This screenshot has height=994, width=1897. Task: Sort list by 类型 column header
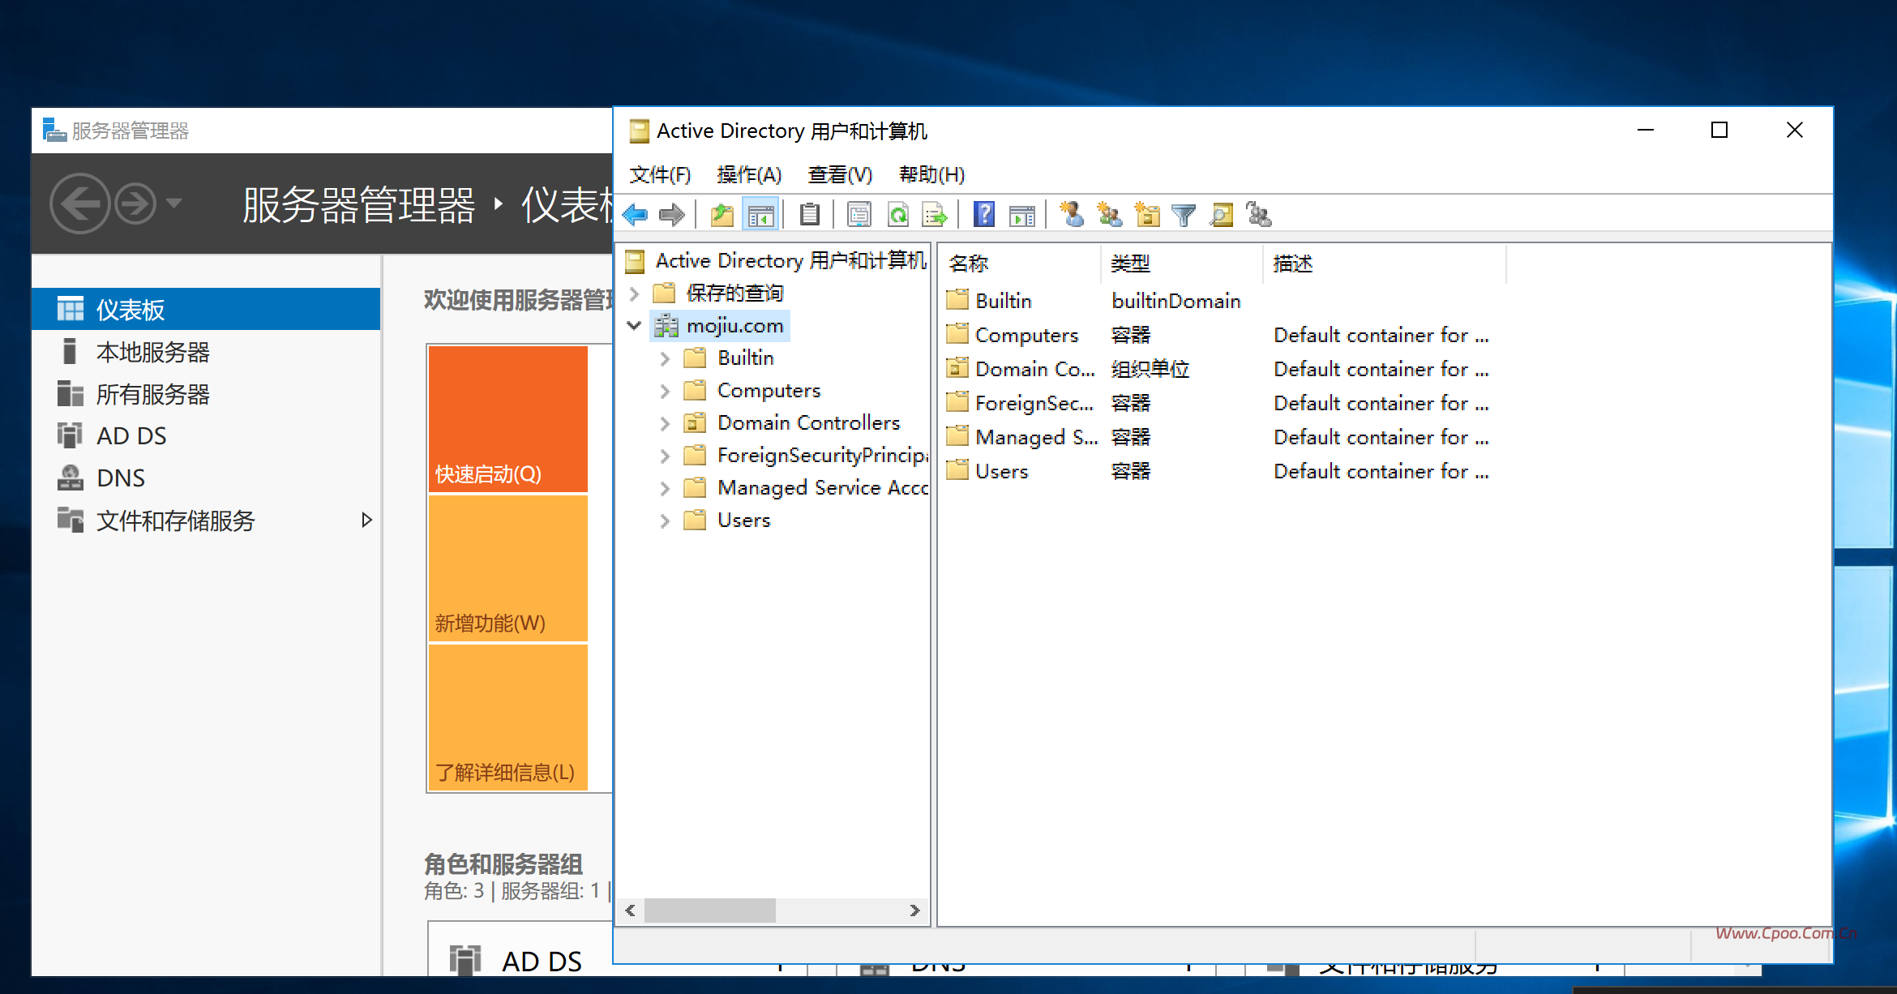click(1182, 263)
